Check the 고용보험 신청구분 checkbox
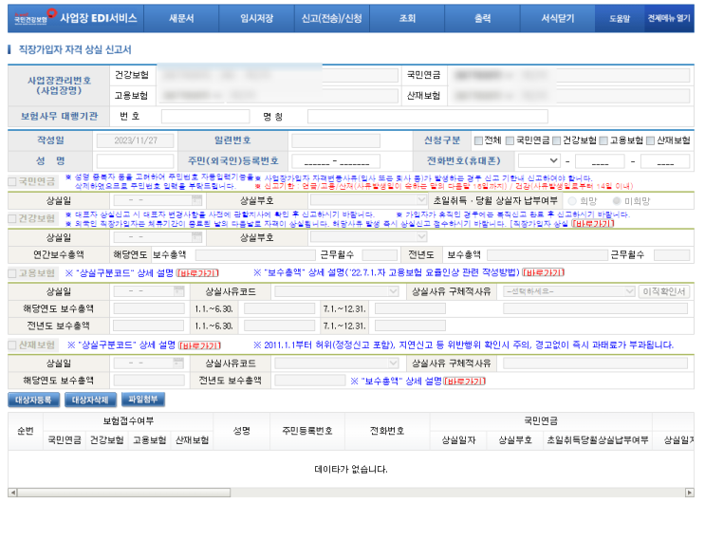 click(x=603, y=140)
